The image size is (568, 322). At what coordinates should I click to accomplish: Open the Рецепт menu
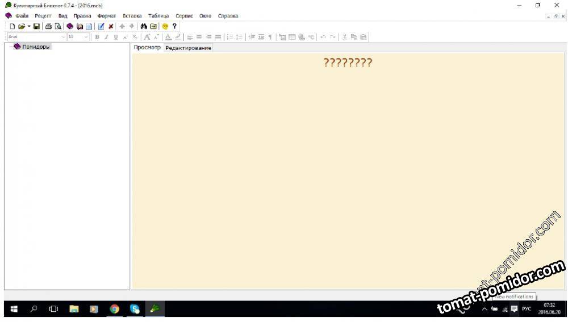pos(43,16)
